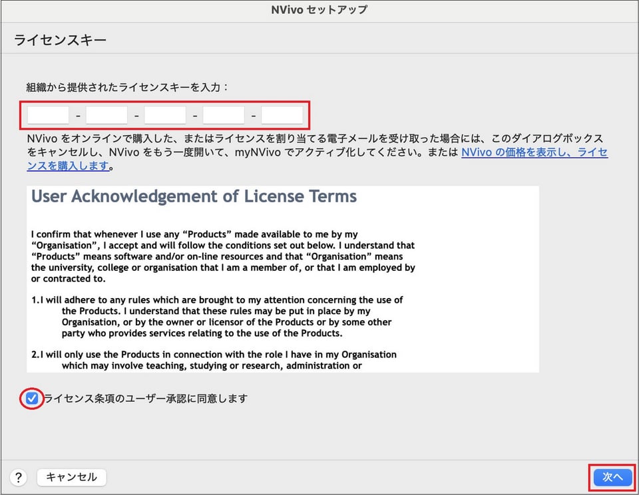Click the User Acknowledgement of License Terms heading

[194, 196]
